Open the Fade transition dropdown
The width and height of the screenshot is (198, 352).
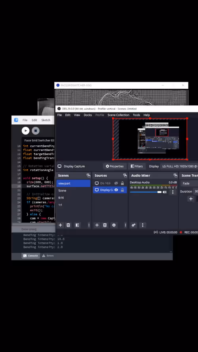tap(189, 183)
